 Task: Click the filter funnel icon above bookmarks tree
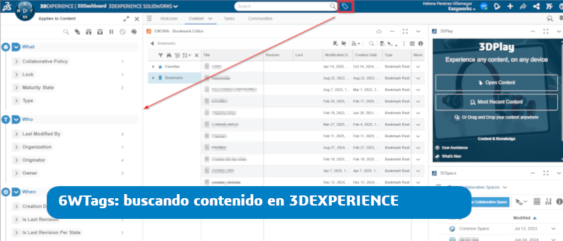tap(161, 55)
